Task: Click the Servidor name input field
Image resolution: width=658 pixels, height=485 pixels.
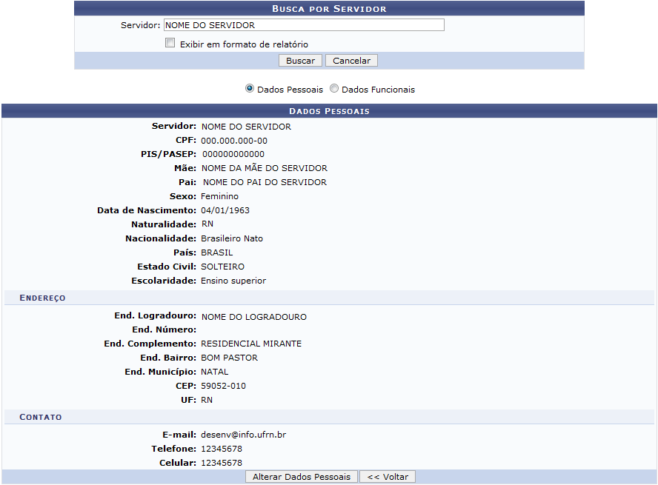Action: tap(303, 25)
